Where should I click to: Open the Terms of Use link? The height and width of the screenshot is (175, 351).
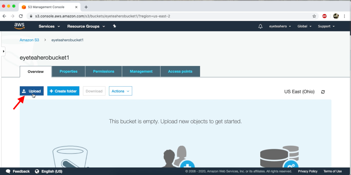click(x=333, y=171)
